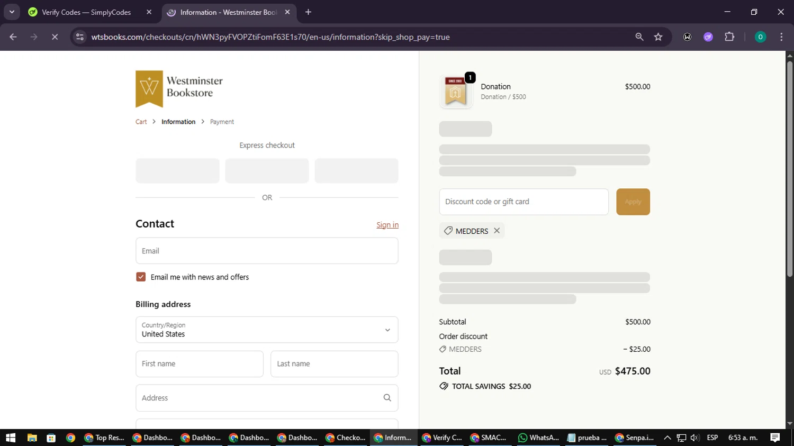Open File Explorer from the taskbar
794x446 pixels.
point(32,438)
